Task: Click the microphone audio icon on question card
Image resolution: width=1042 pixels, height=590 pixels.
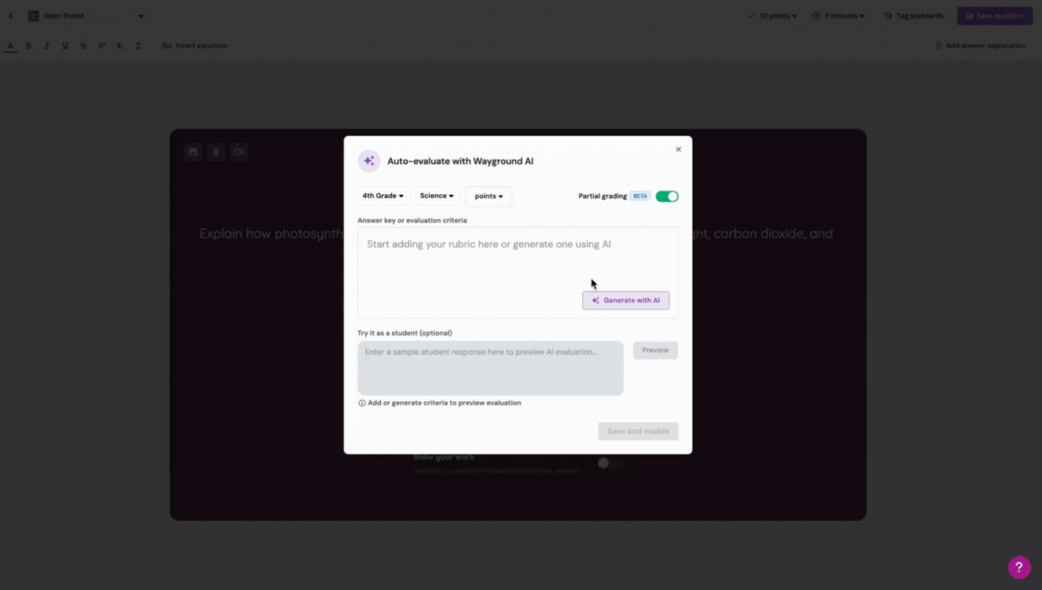Action: 216,152
